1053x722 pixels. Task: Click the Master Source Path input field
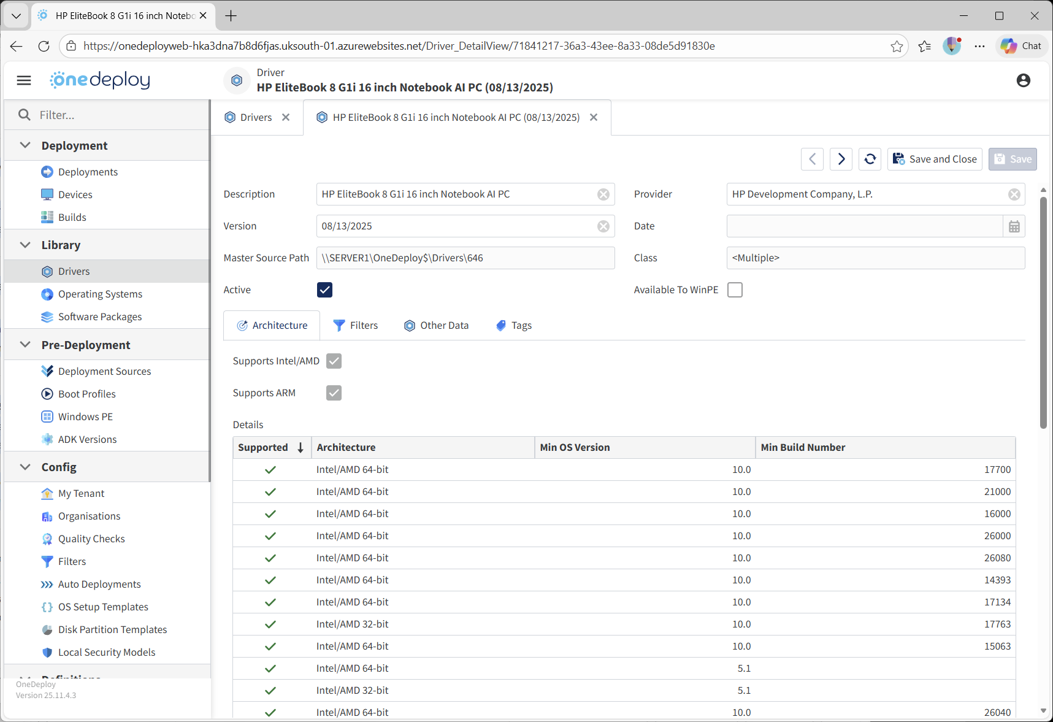465,258
